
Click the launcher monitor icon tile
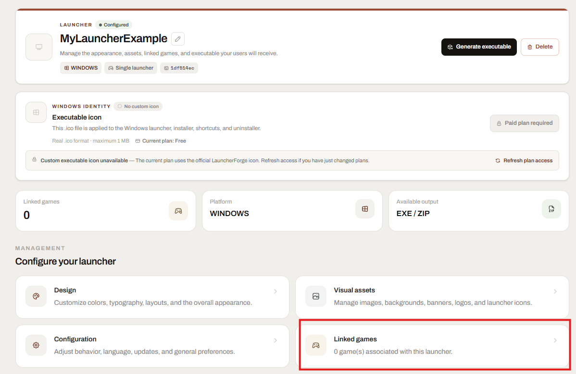coord(39,47)
